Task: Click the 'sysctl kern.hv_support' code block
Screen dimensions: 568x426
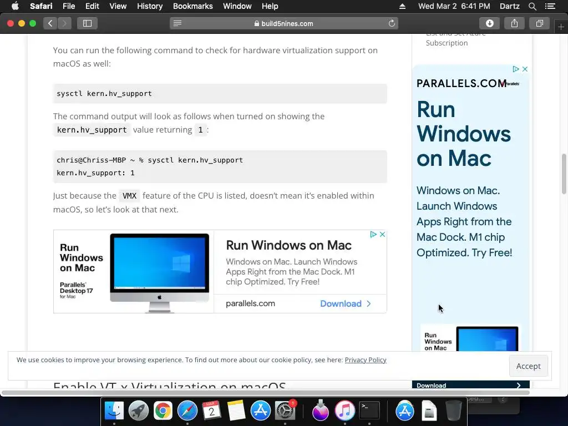Action: [x=220, y=93]
